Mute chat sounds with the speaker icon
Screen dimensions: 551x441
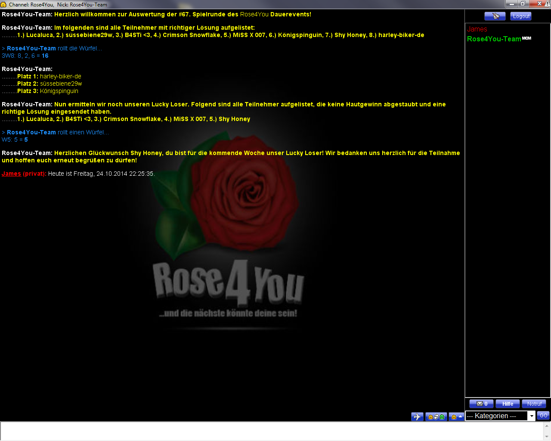pos(495,16)
